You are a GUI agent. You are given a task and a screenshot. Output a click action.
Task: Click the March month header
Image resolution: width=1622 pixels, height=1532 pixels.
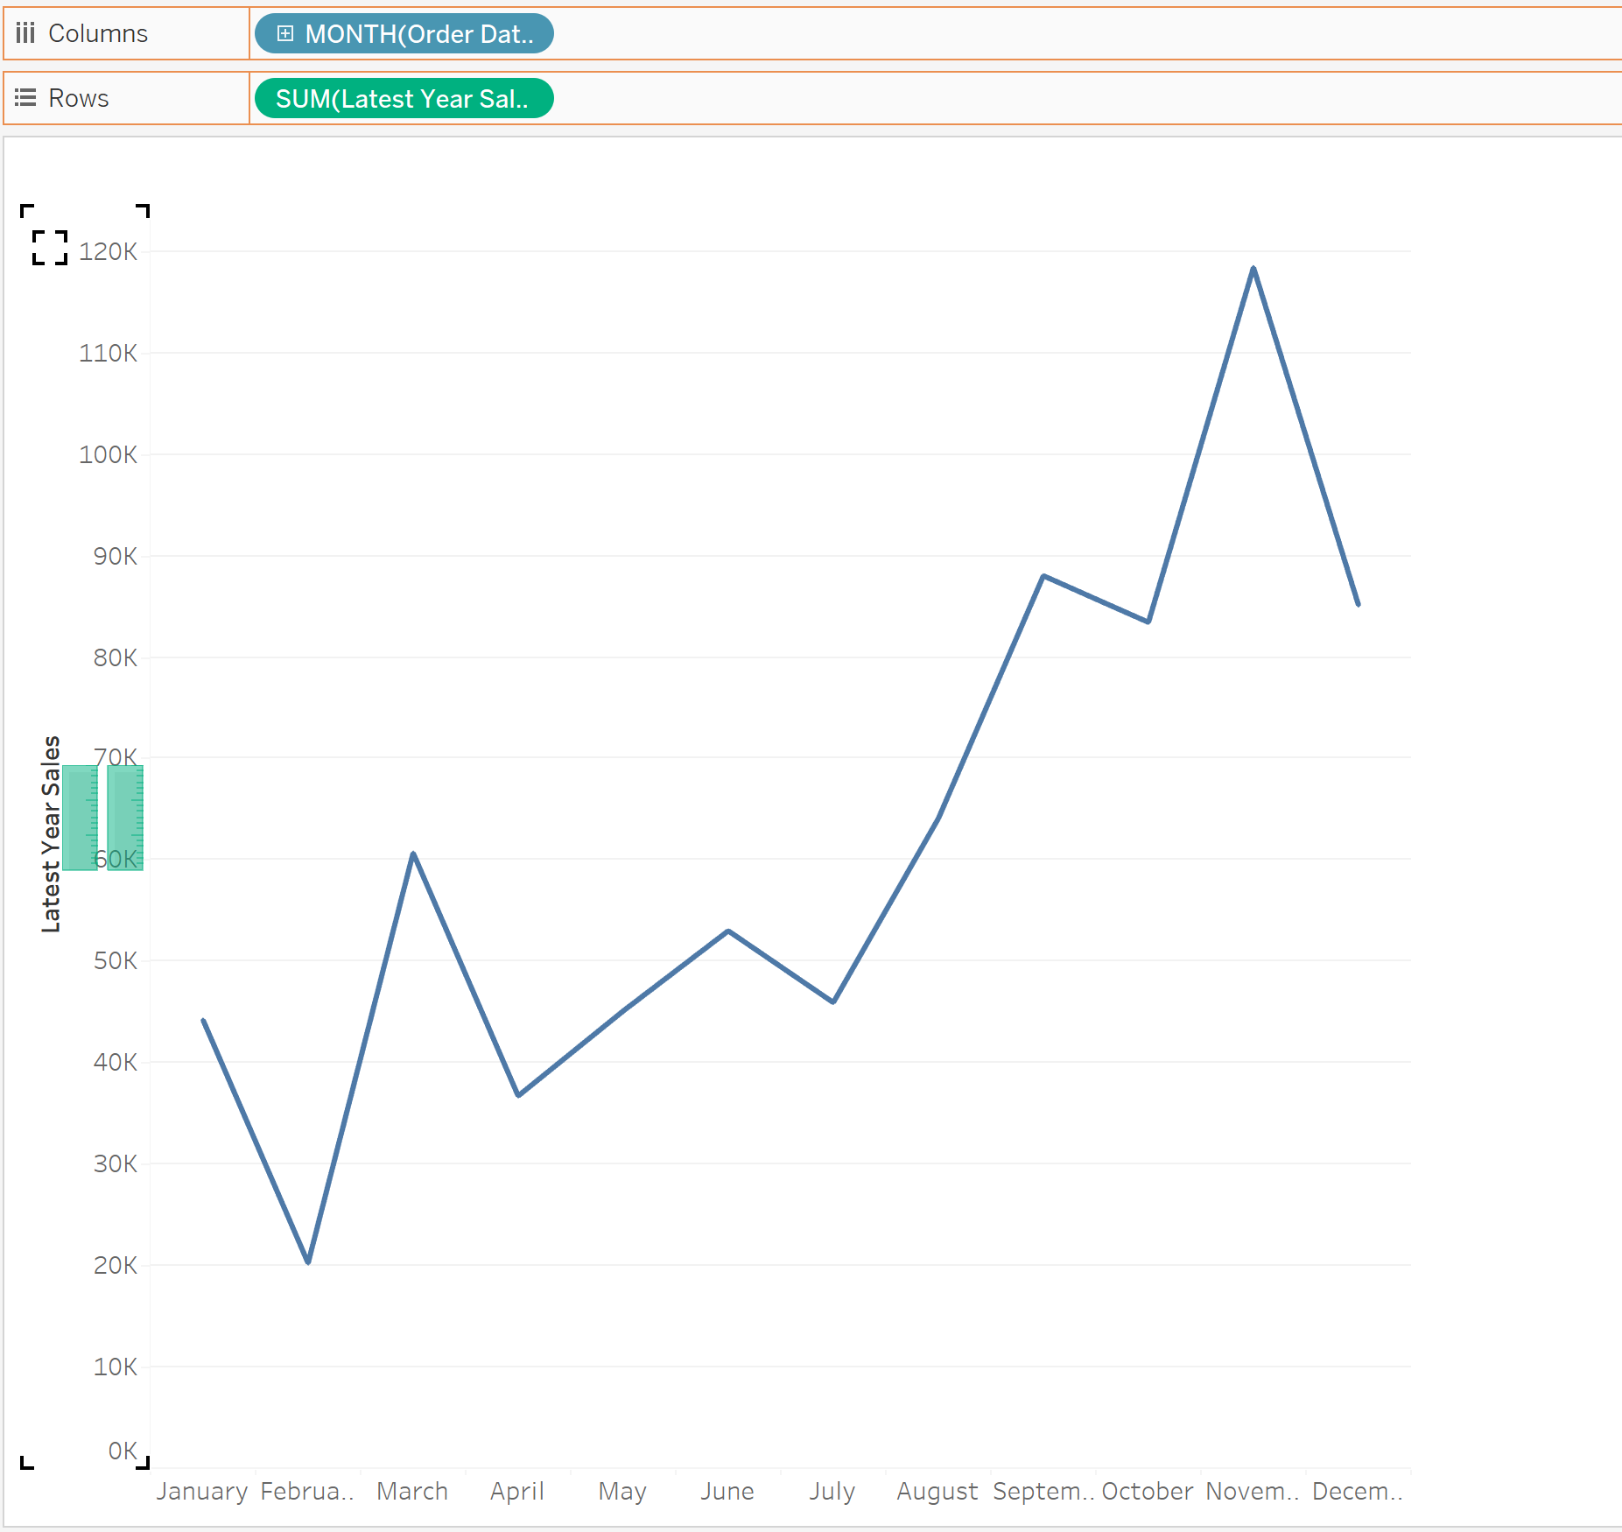pos(412,1491)
